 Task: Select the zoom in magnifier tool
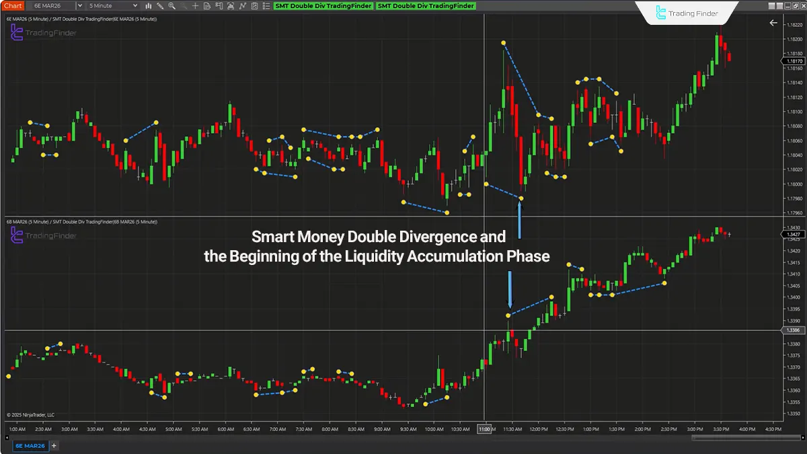171,6
